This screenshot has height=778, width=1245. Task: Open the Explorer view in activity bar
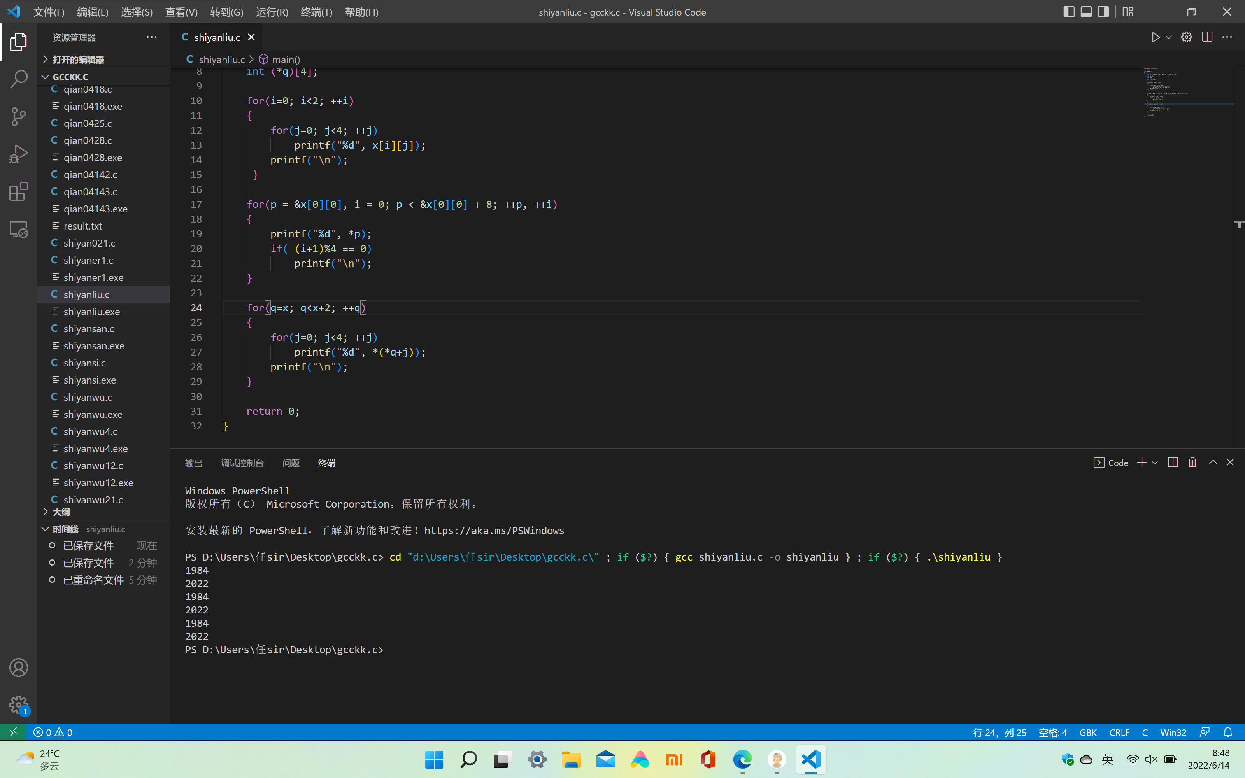point(19,42)
